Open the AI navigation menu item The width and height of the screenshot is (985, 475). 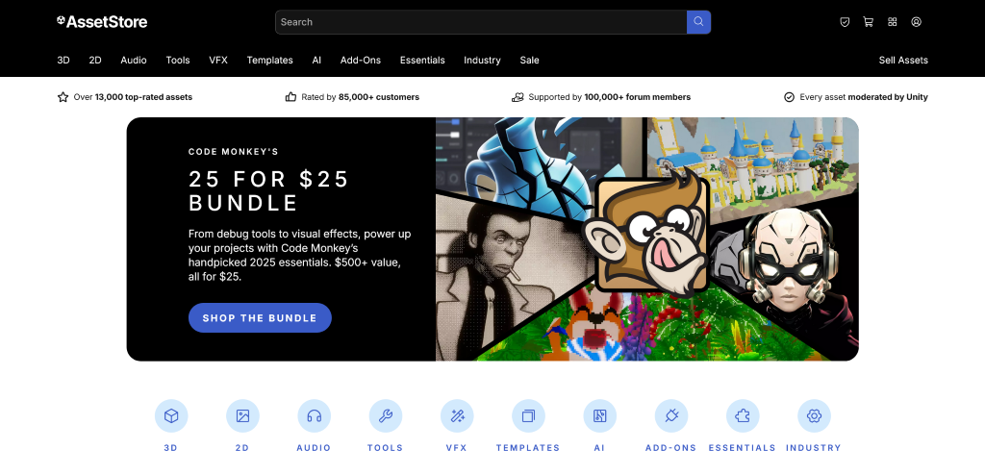pyautogui.click(x=316, y=61)
